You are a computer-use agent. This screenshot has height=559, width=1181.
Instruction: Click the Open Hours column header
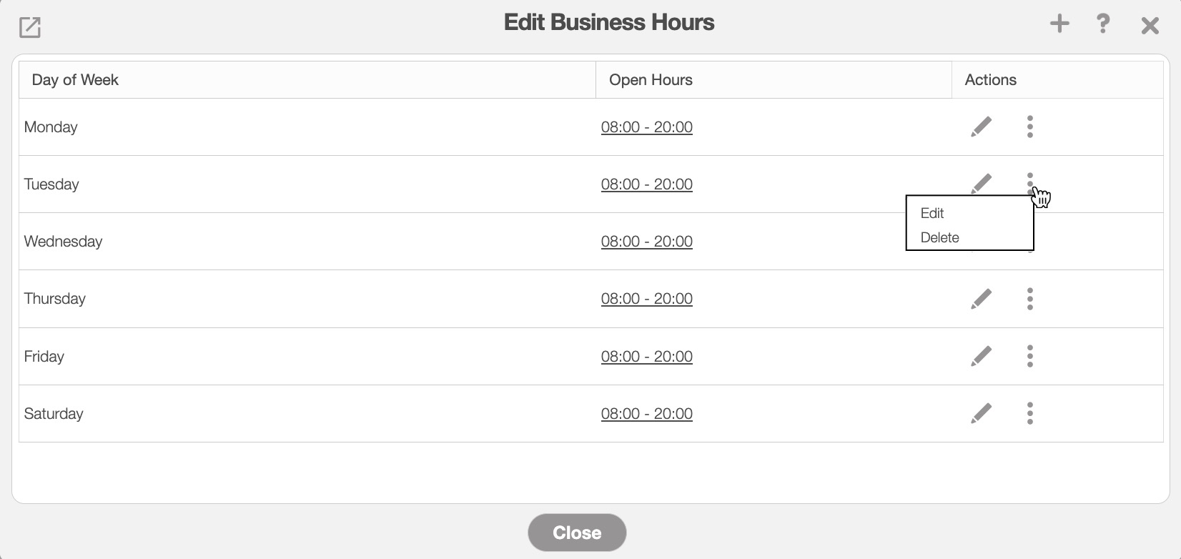[x=651, y=79]
